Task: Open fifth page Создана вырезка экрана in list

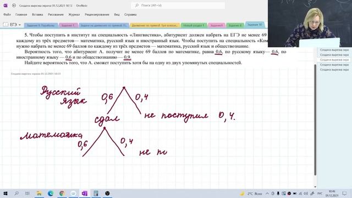Action: point(334,70)
